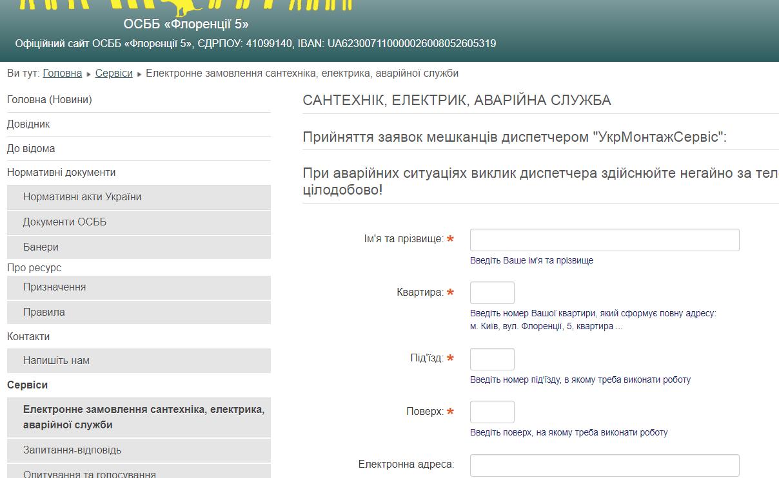Select Електронне замовлення сантехніка sidebar item
This screenshot has height=478, width=779.
click(139, 417)
